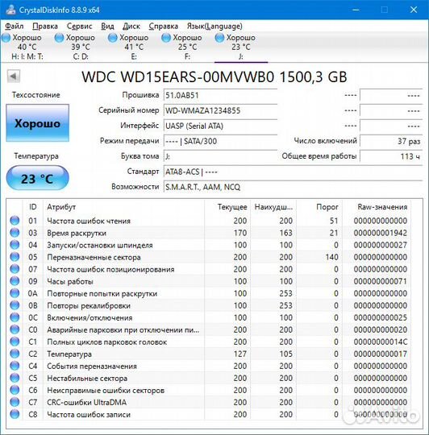This screenshot has width=429, height=435.
Task: Click the 23 °C temperature button
Action: tap(37, 178)
